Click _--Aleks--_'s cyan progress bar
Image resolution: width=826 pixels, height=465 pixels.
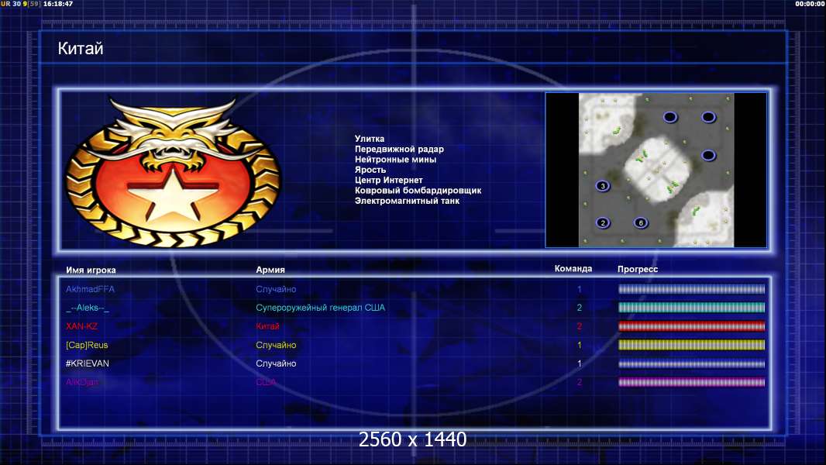[691, 308]
